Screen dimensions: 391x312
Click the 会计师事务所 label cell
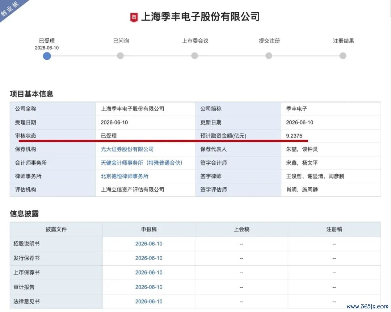pyautogui.click(x=52, y=163)
